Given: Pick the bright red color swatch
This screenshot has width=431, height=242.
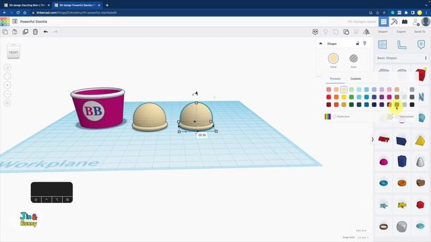Looking at the screenshot, I should point(329,97).
